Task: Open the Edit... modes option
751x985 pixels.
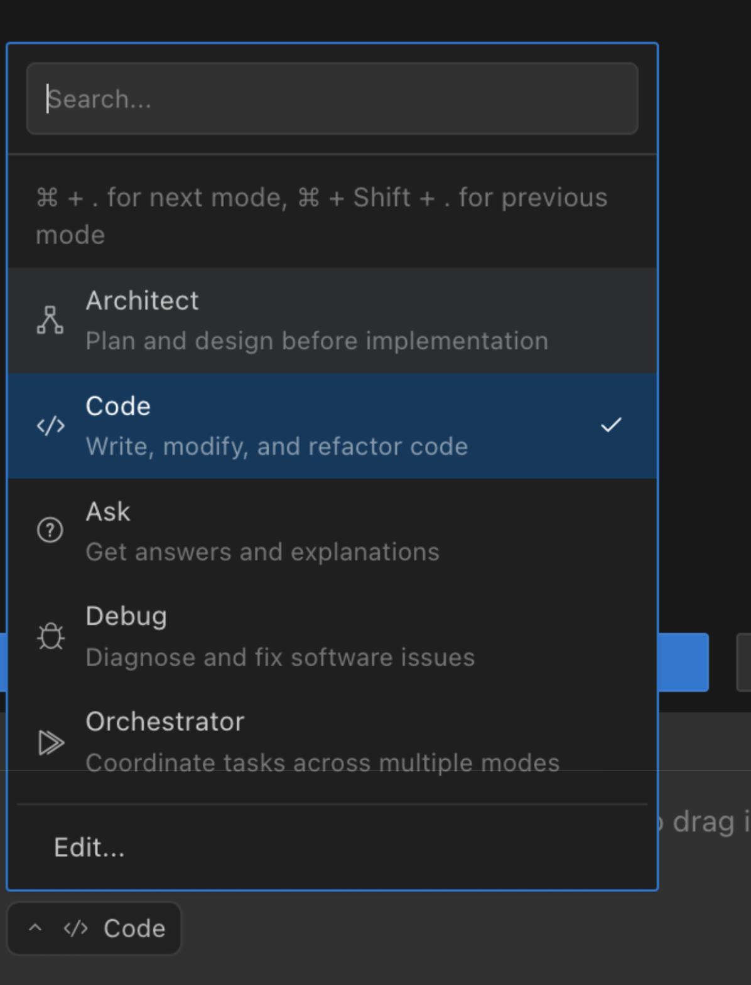Action: tap(89, 848)
